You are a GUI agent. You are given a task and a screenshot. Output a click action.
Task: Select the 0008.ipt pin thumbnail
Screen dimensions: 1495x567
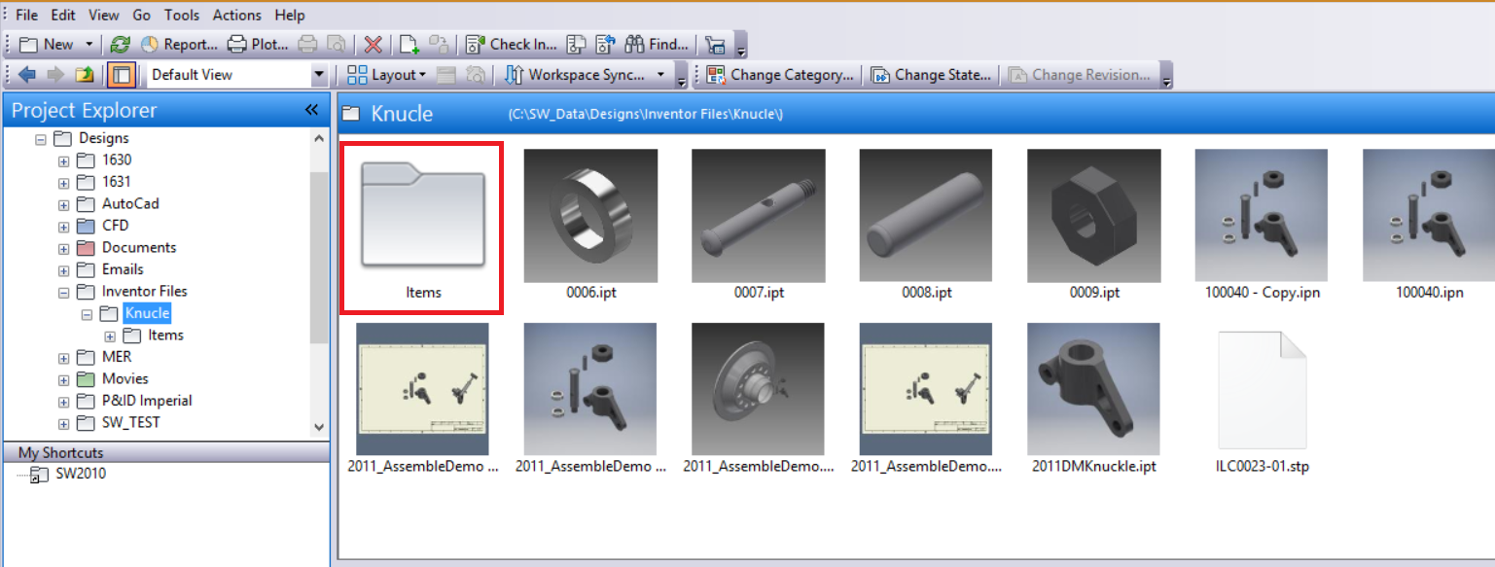926,216
